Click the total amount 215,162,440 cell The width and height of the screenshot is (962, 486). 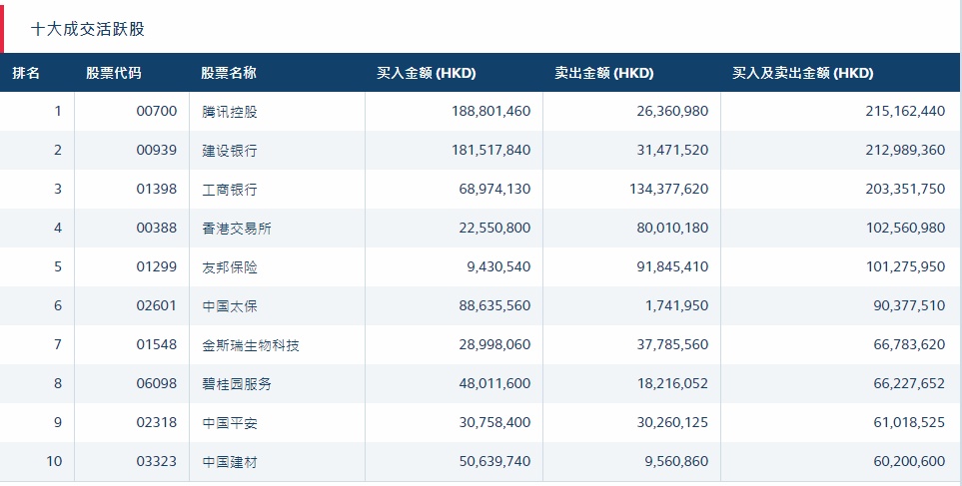point(905,112)
